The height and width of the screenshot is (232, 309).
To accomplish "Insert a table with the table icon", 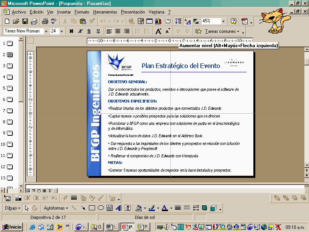I will pos(149,21).
